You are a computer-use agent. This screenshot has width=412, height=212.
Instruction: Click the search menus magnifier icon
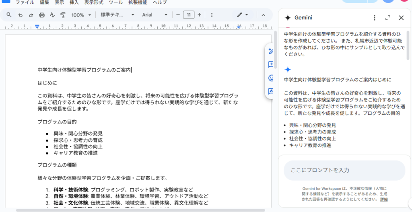coord(9,15)
